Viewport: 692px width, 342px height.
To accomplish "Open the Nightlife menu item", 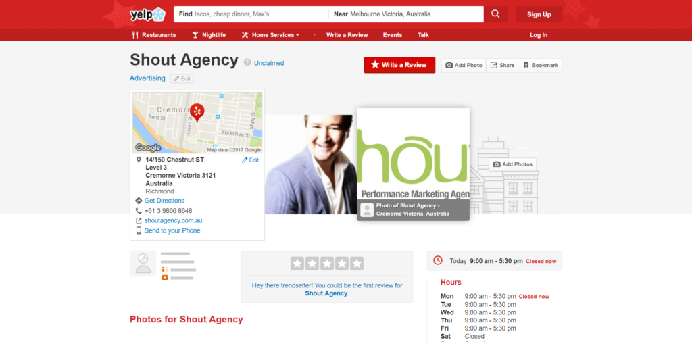I will click(x=209, y=35).
